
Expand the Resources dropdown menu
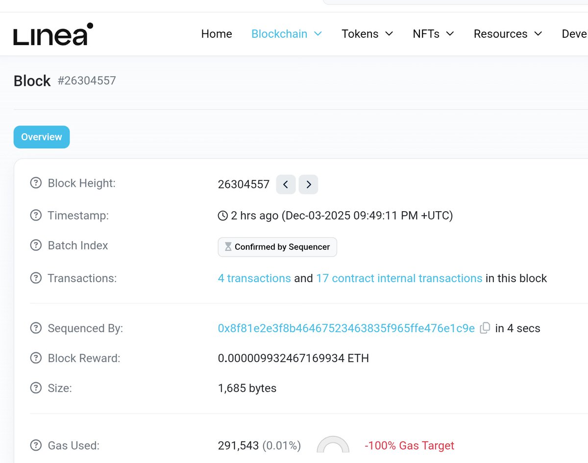point(508,34)
